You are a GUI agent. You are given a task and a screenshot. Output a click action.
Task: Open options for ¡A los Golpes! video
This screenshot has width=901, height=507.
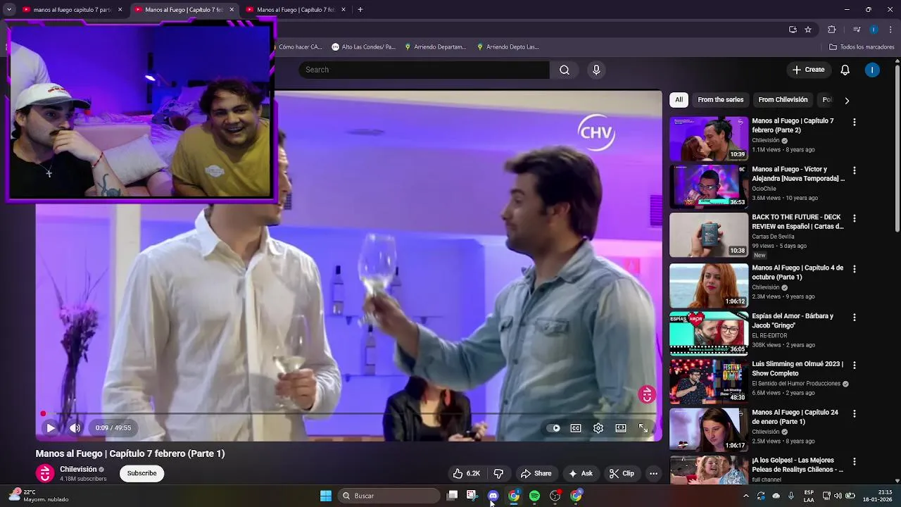[x=855, y=461]
